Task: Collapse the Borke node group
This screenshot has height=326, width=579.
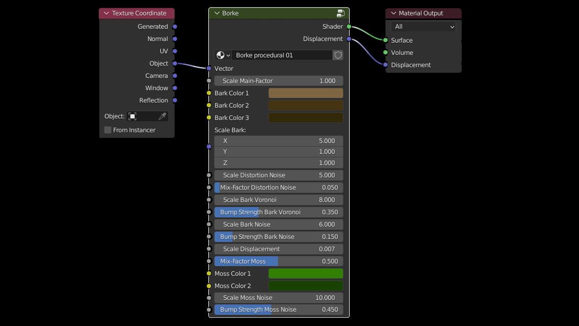Action: click(x=217, y=13)
